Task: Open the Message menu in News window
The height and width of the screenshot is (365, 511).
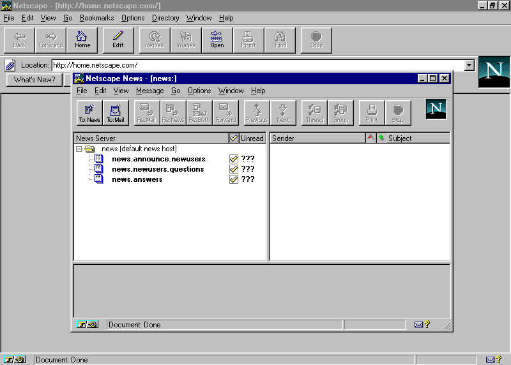Action: [x=150, y=91]
